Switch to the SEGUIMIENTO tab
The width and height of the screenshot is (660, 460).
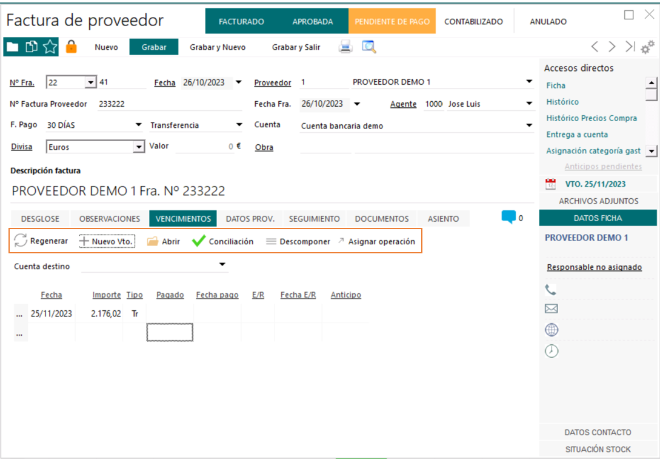[x=314, y=218]
